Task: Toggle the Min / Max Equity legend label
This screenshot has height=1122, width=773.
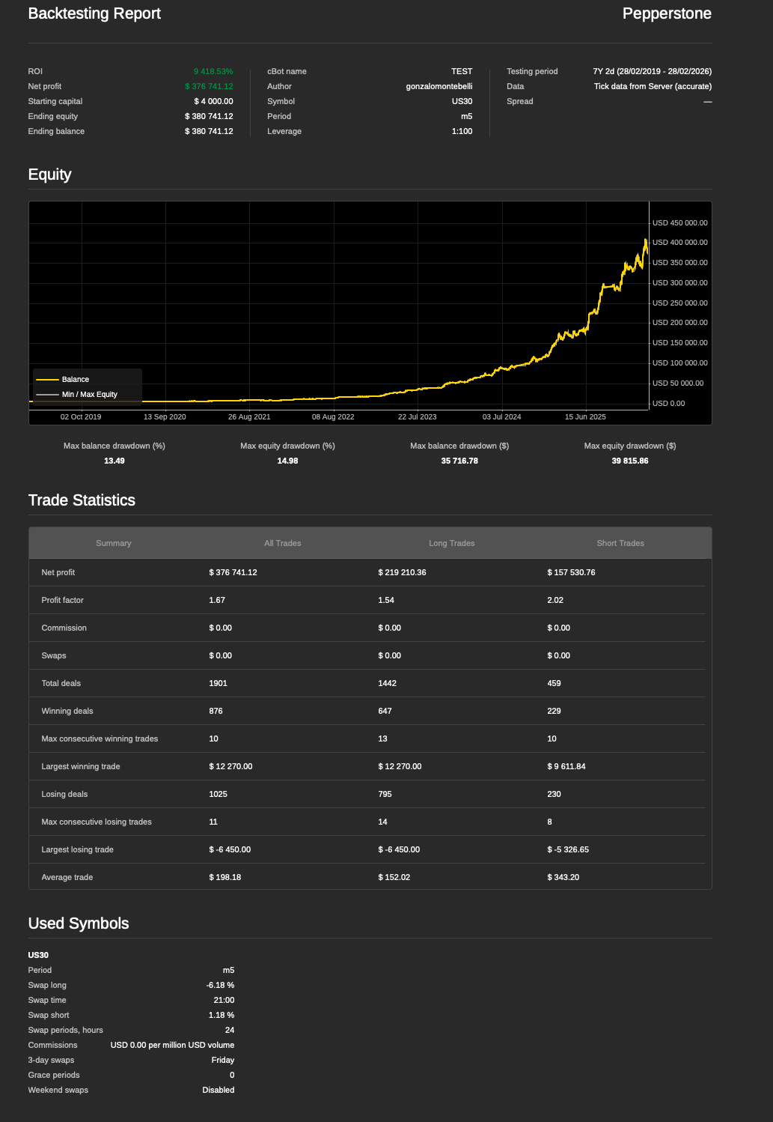Action: coord(90,395)
